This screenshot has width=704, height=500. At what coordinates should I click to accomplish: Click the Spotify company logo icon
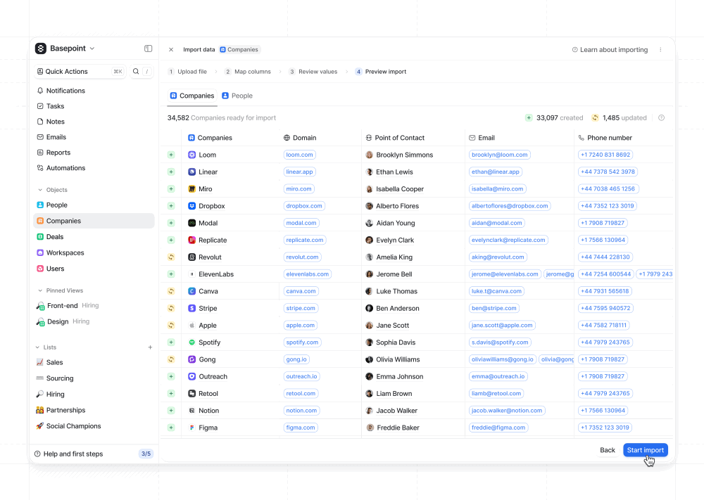click(x=191, y=342)
